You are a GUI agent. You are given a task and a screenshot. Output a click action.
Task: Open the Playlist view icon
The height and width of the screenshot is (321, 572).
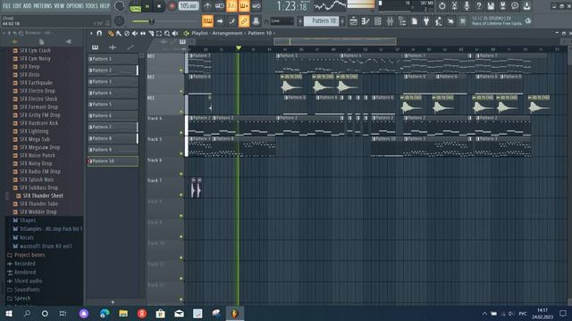[353, 21]
